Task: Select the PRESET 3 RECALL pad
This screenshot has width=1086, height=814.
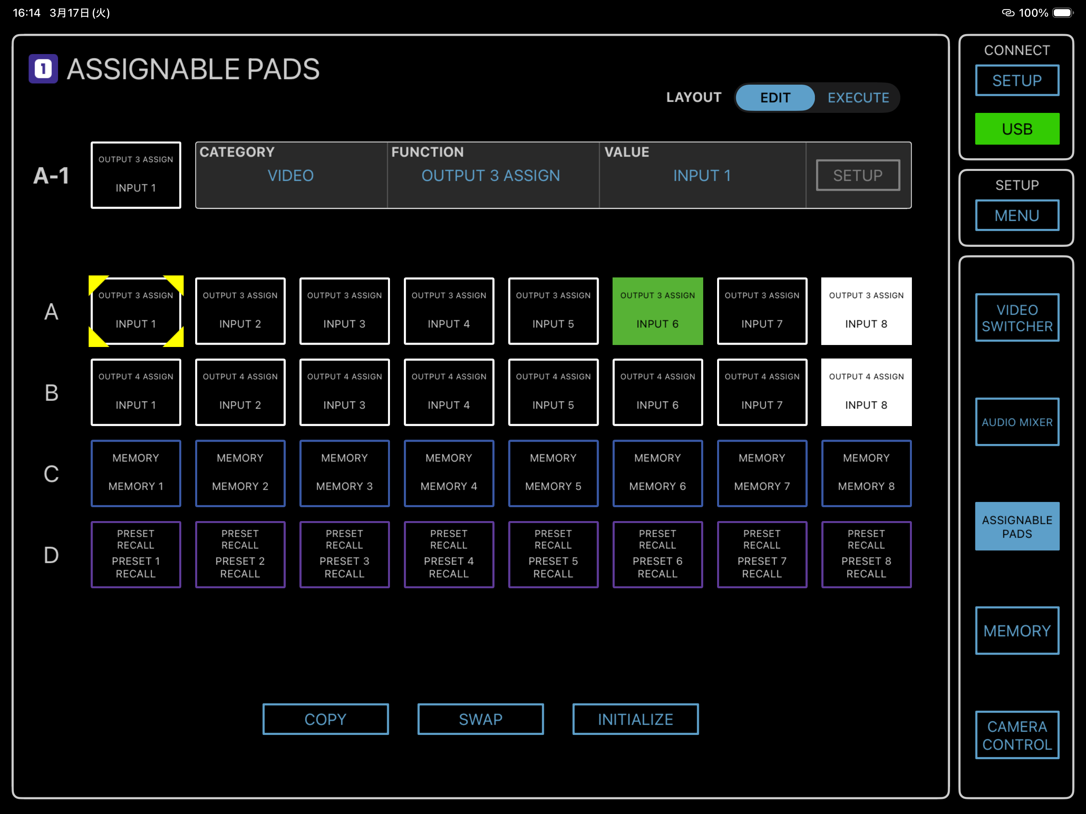Action: 345,555
